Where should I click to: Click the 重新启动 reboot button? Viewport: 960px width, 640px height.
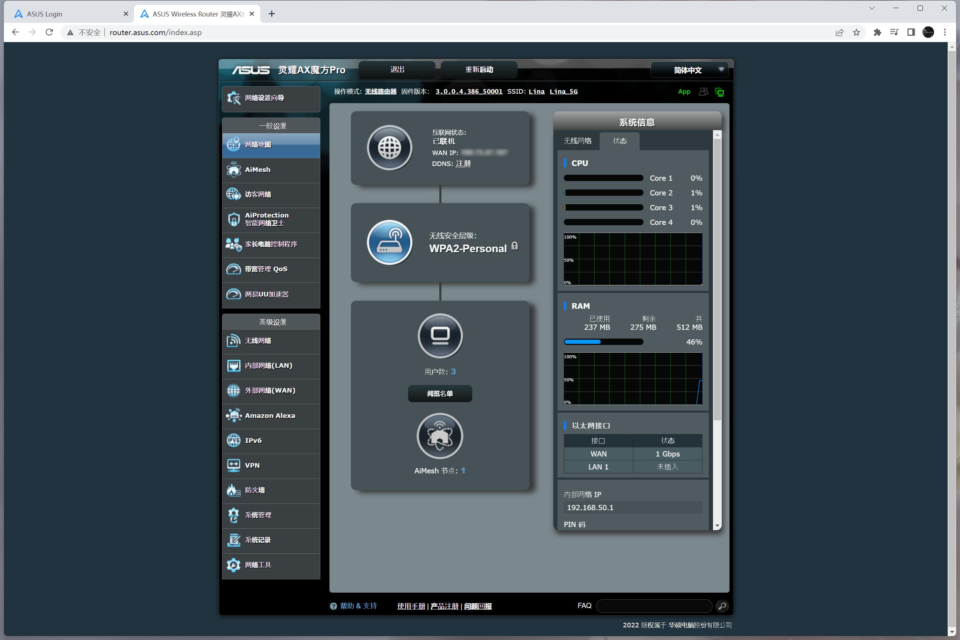point(479,69)
